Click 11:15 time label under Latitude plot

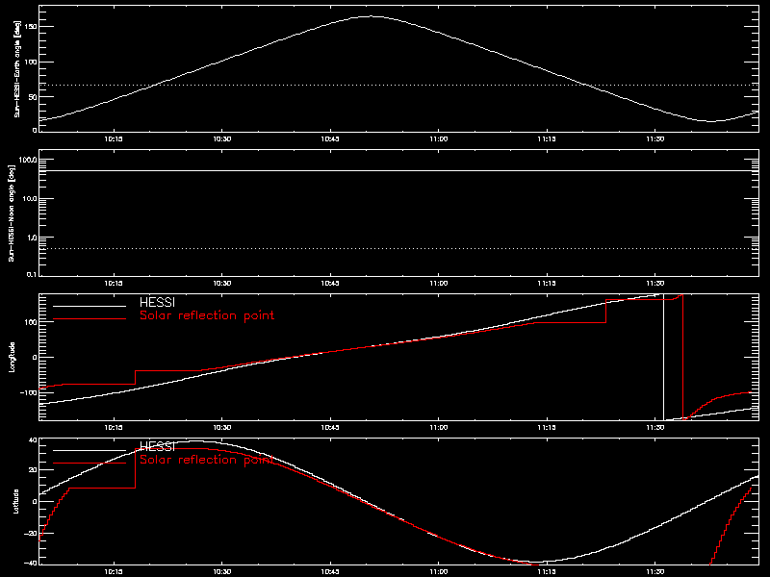547,572
